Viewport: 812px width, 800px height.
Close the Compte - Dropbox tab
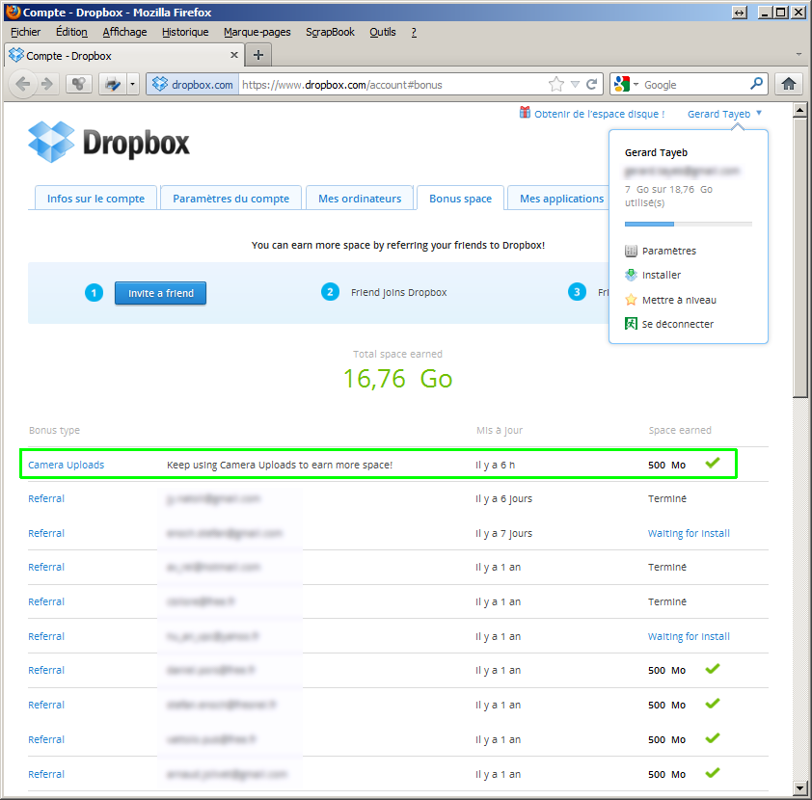(234, 55)
